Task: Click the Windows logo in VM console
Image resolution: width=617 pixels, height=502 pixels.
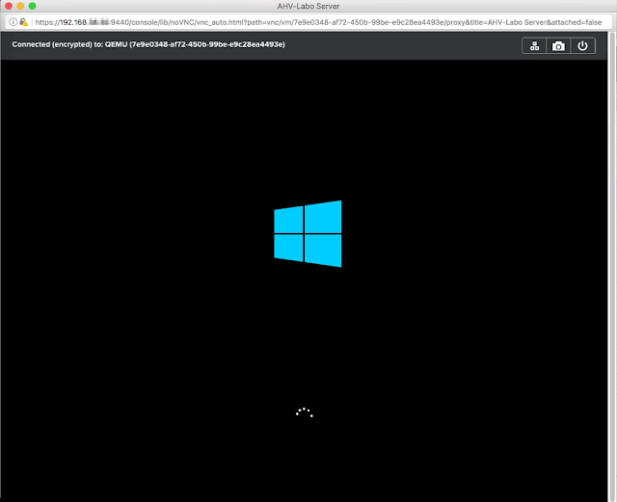Action: 308,234
